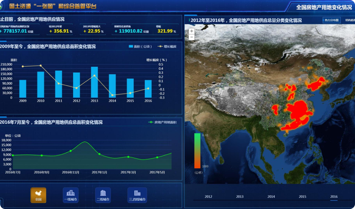This screenshot has height=209, width=355.
Task: Select the 三,四线城市 building icon
Action: tap(137, 195)
